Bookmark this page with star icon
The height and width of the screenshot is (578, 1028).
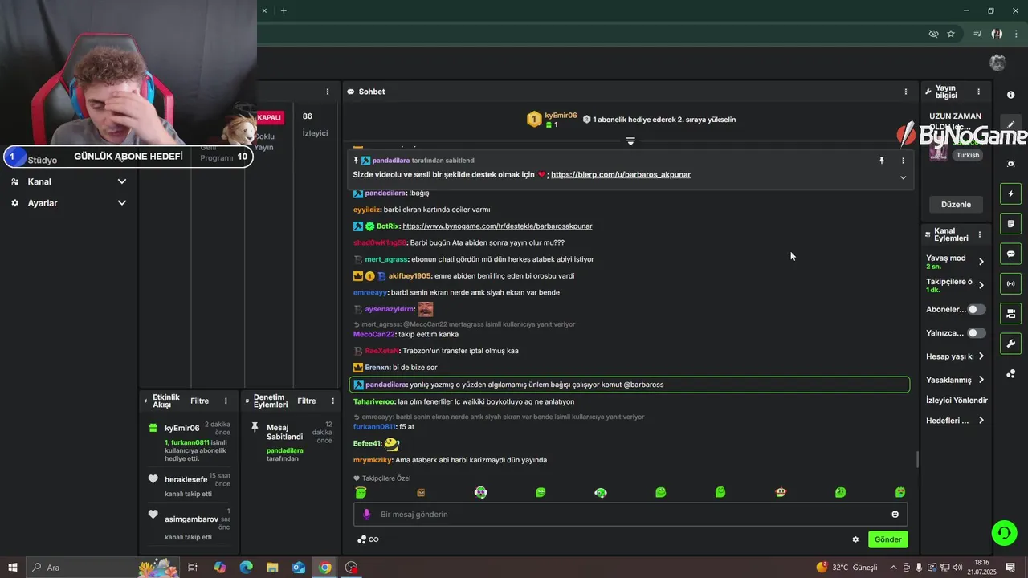[951, 34]
